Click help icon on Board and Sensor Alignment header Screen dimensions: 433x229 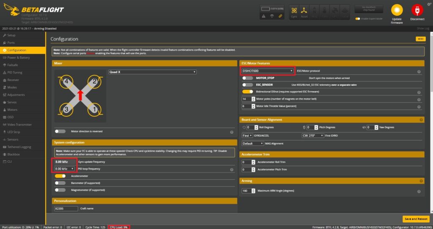coord(421,120)
